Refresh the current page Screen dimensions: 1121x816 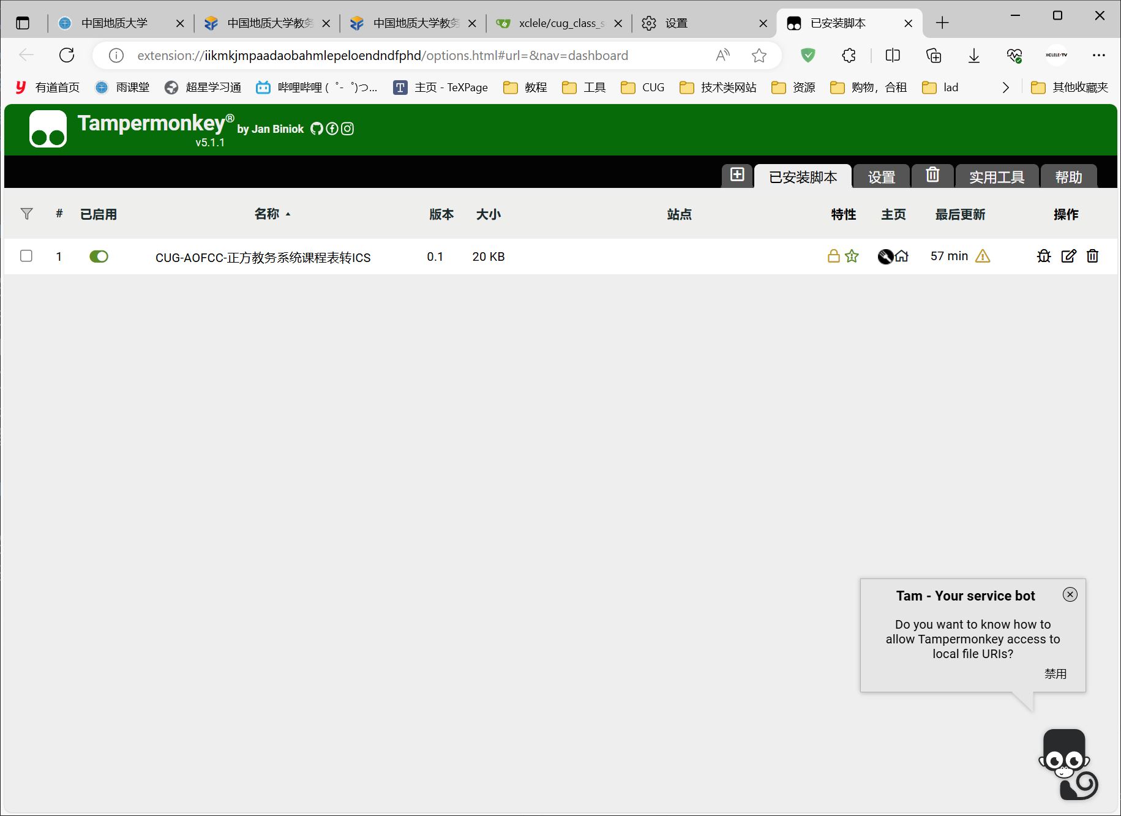[67, 55]
